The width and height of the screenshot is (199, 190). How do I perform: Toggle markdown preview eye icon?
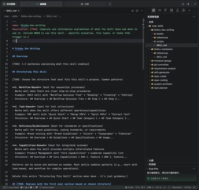(x=132, y=11)
